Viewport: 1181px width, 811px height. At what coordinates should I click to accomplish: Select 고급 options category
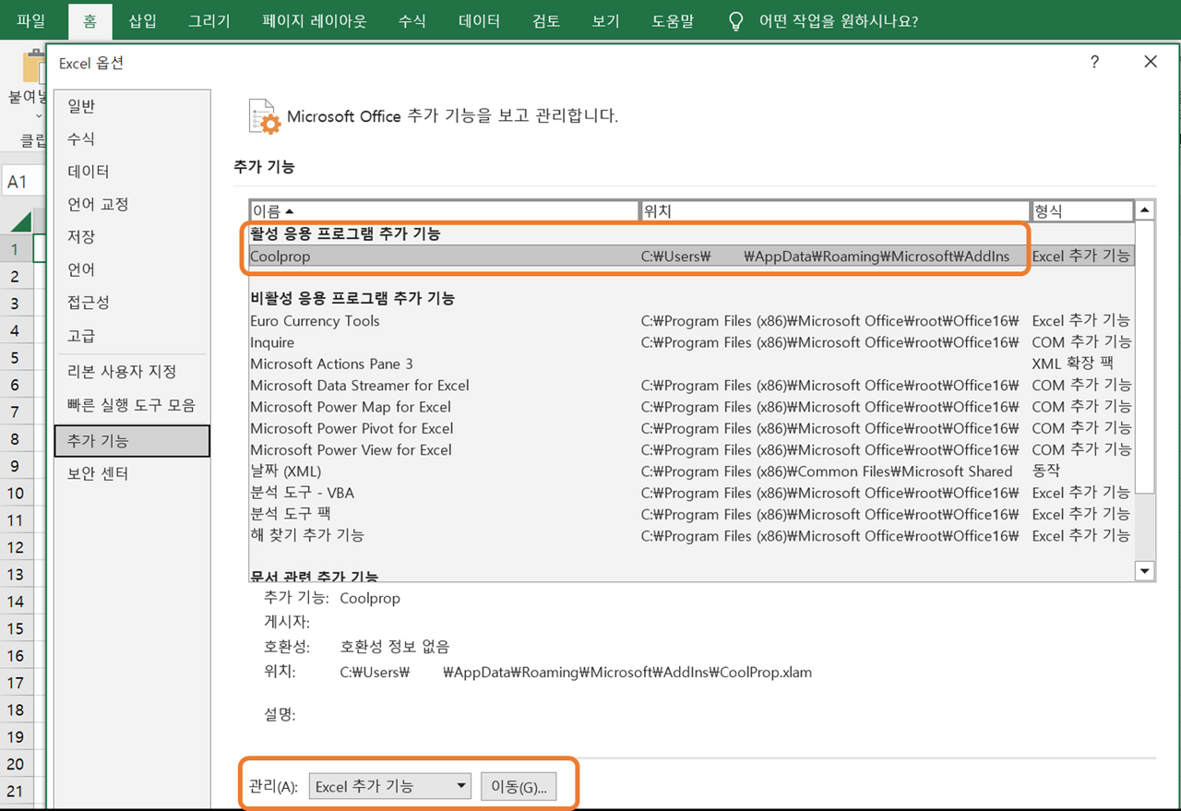[132, 336]
